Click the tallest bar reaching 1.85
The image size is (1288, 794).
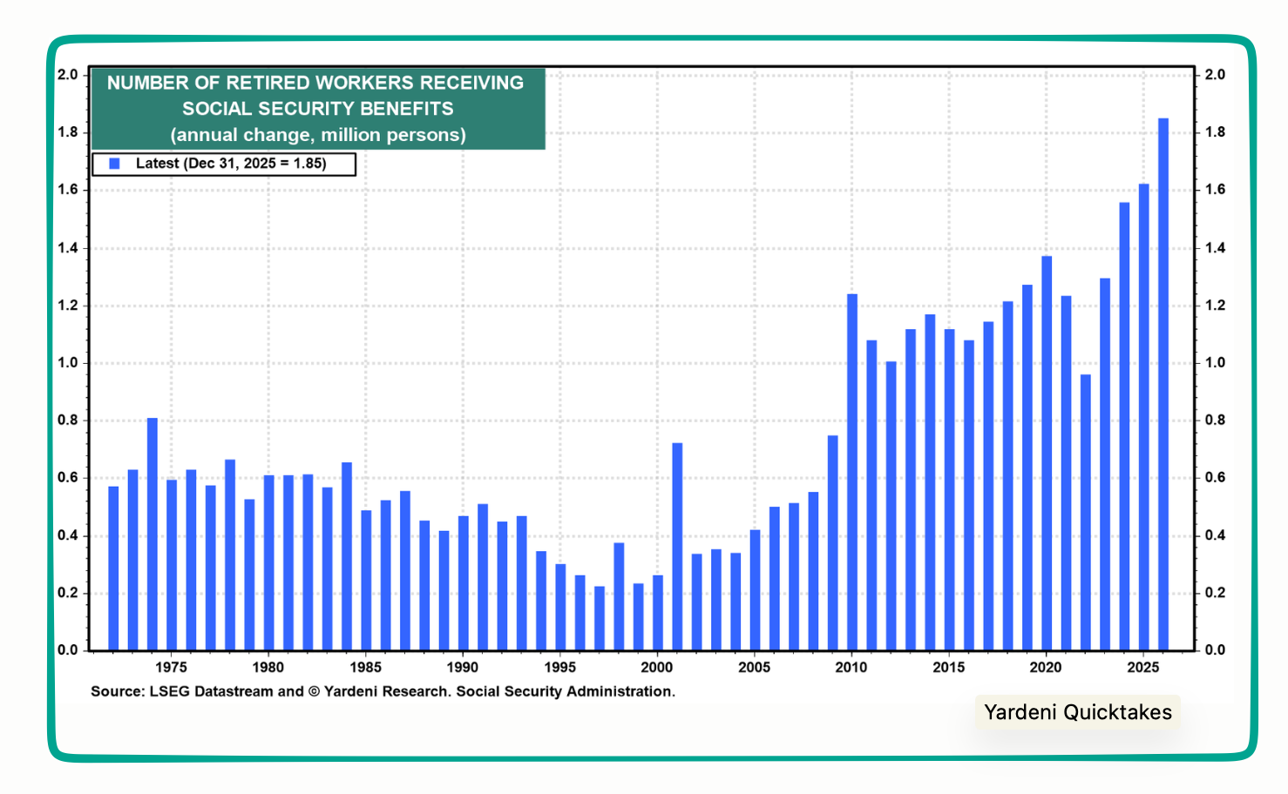point(1163,384)
